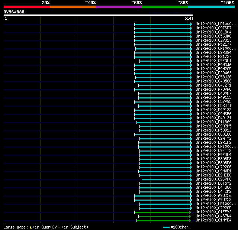Click the cyan alignment bar for B4FCM2
238x230 pixels.
coord(165,192)
